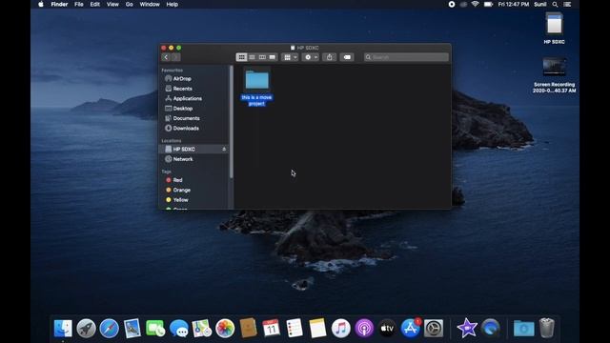610x343 pixels.
Task: Open App Store from the Dock
Action: pos(411,329)
